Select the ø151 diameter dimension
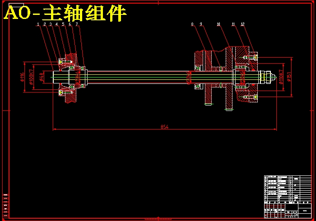The width and height of the screenshot is (316, 221). click(289, 77)
